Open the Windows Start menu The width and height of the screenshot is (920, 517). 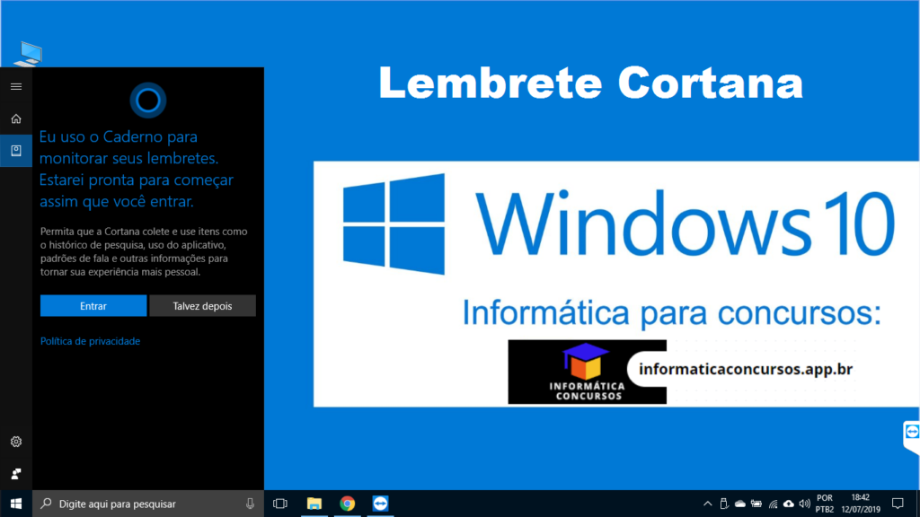click(x=15, y=504)
